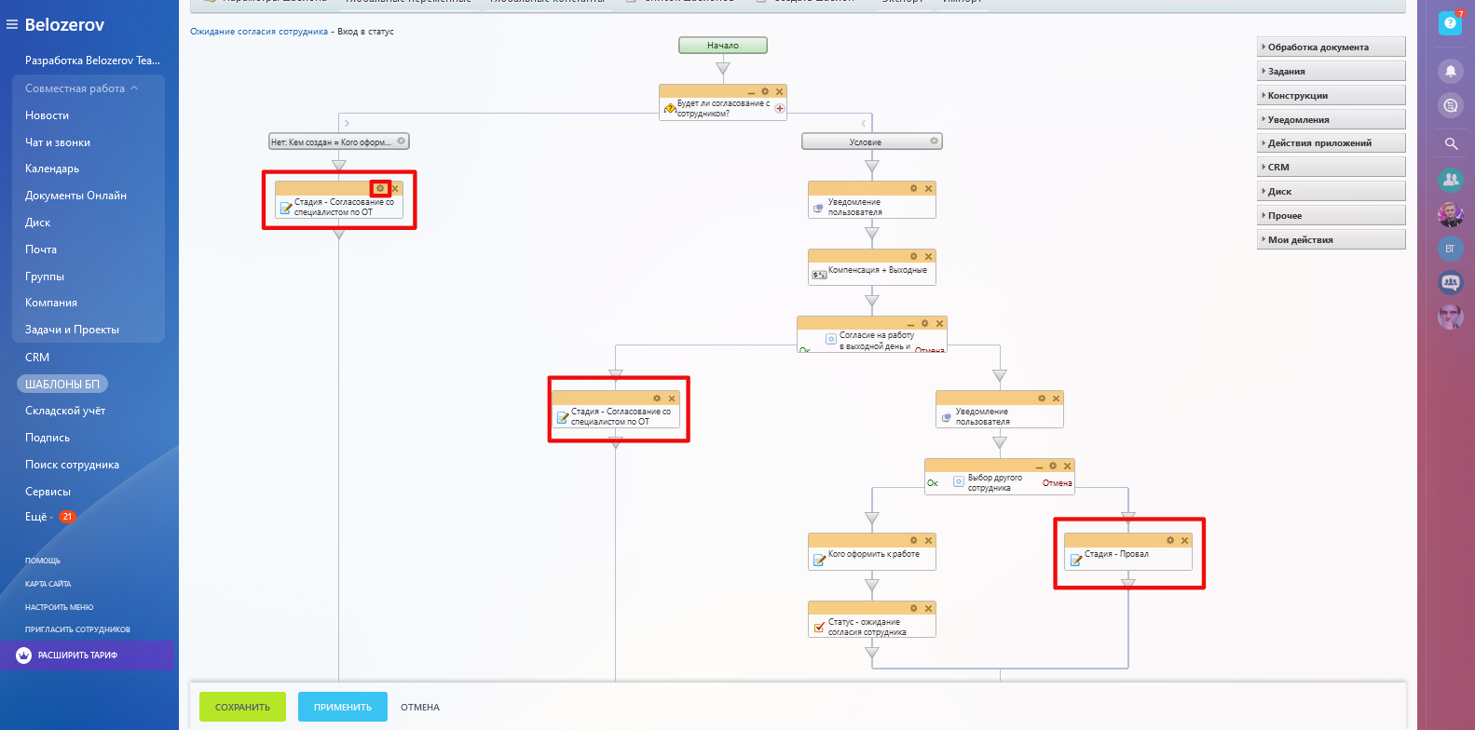Open 'CRM' in the left sidebar menu

pos(37,358)
